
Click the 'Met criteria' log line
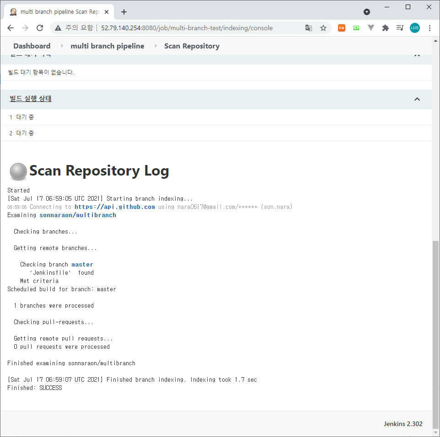tap(39, 281)
